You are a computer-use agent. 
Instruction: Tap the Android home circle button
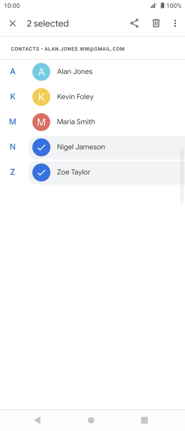[91, 420]
